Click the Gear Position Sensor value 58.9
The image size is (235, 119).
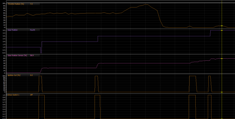[x=32, y=55]
